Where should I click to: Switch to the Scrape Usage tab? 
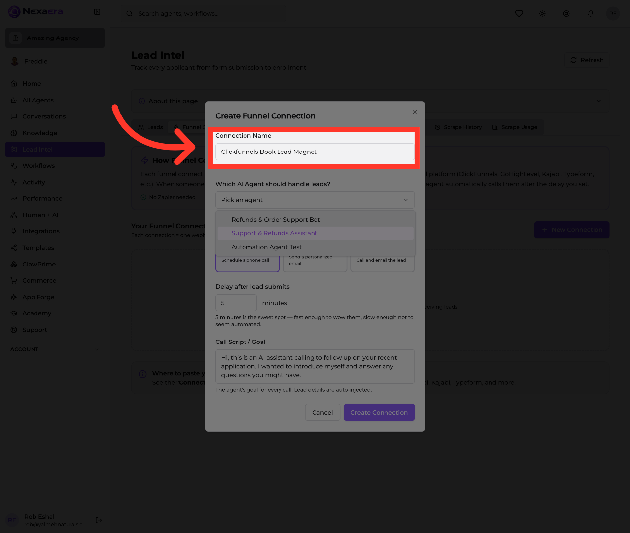(515, 127)
